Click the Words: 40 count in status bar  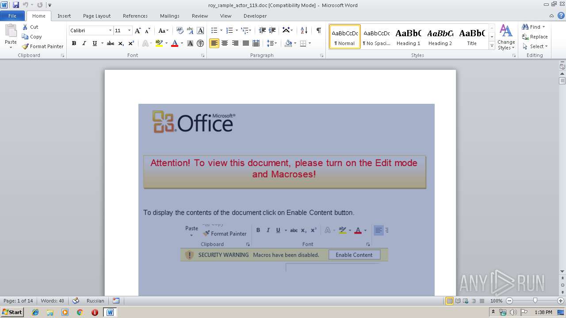click(x=52, y=301)
